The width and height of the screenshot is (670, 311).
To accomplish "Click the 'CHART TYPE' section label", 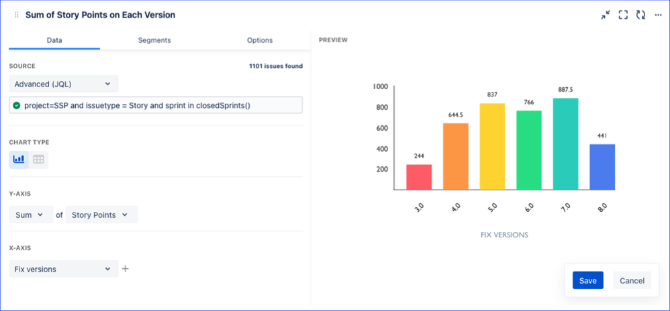I will [29, 142].
